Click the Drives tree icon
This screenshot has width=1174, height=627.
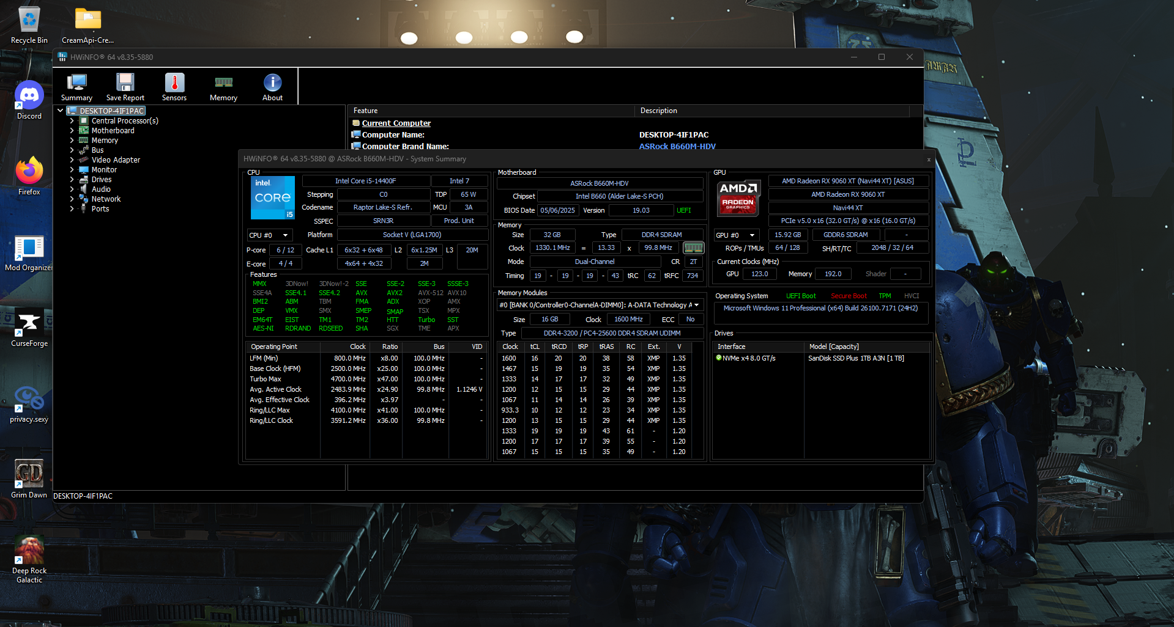(84, 179)
